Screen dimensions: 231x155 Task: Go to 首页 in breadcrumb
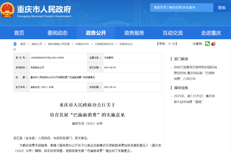coord(23,44)
